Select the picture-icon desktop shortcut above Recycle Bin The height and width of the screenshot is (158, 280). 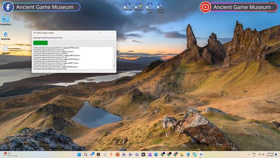[x=6, y=21]
